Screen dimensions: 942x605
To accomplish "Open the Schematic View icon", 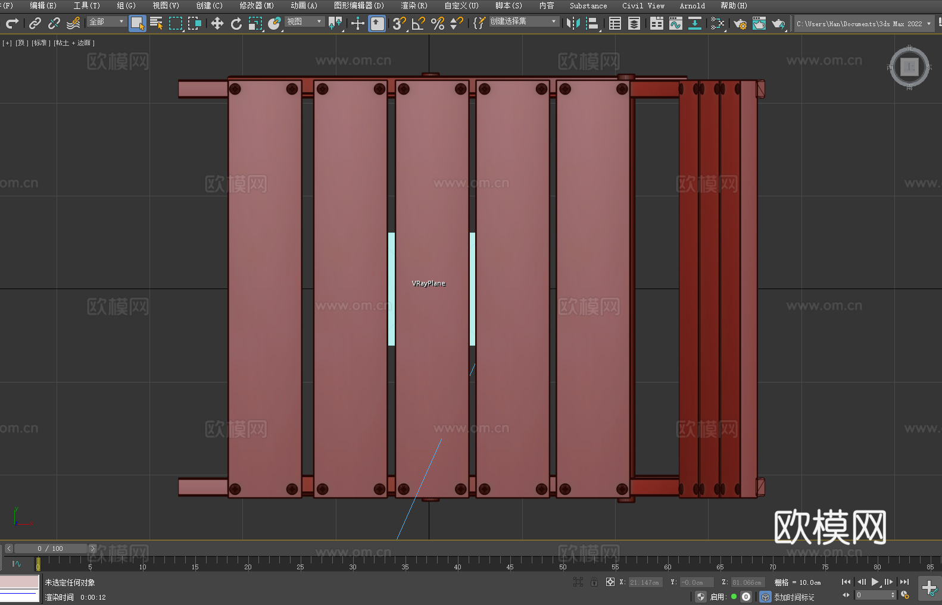I will click(x=718, y=23).
